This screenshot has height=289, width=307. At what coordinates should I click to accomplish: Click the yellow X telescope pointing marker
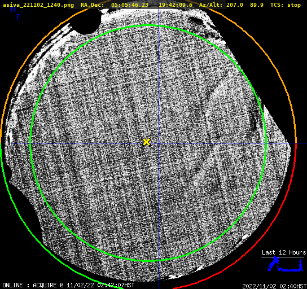pyautogui.click(x=147, y=142)
